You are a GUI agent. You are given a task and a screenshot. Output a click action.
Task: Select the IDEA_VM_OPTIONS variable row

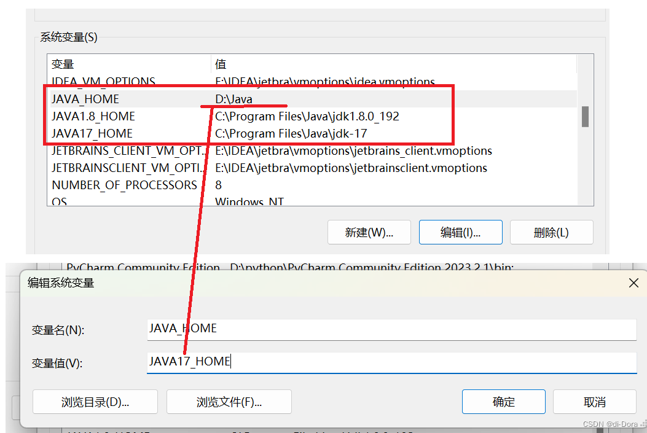[312, 82]
